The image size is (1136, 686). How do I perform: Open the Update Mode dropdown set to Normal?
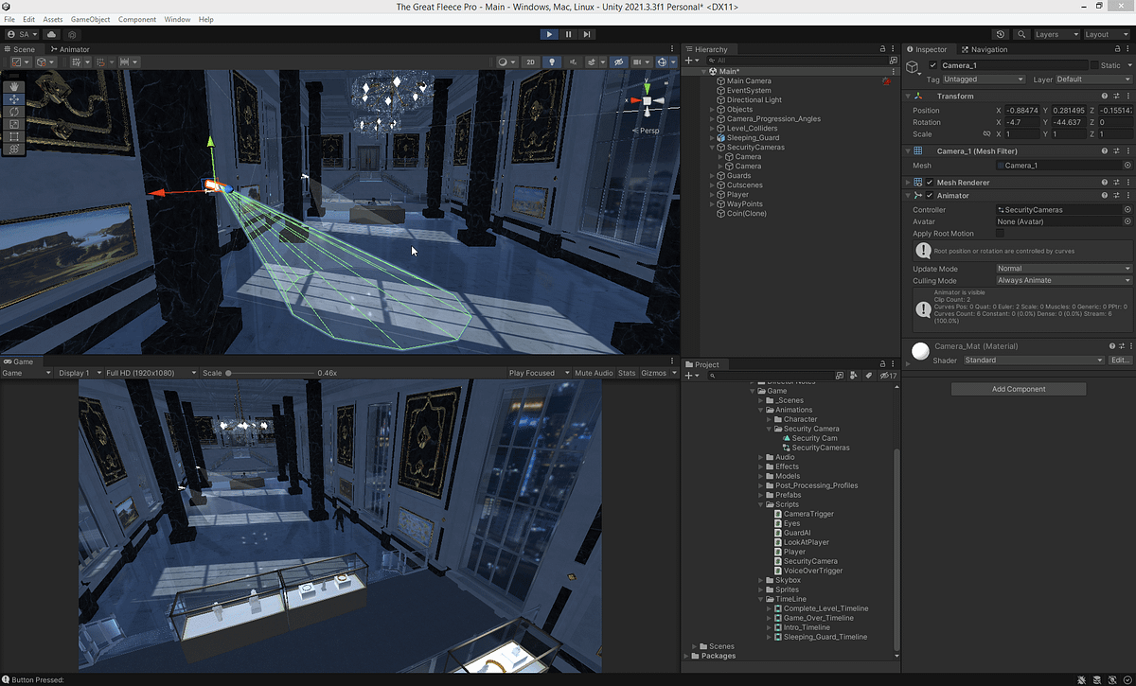1062,268
